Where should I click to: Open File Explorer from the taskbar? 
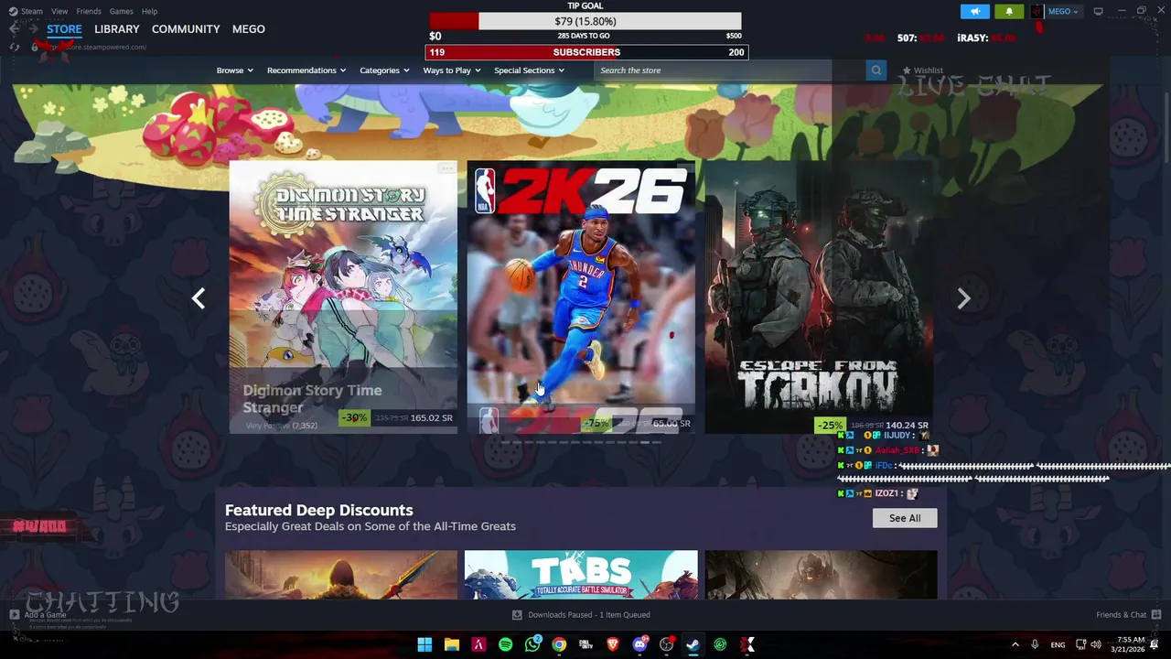click(x=451, y=644)
